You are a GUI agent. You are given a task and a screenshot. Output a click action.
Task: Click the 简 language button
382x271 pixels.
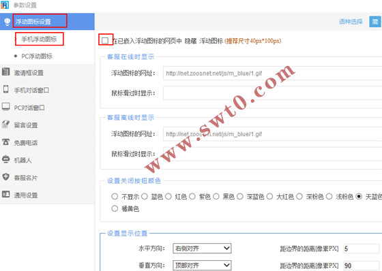[375, 22]
